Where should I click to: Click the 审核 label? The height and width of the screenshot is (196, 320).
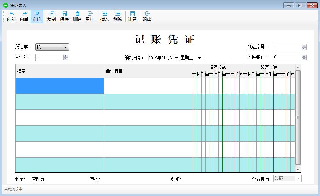95,179
